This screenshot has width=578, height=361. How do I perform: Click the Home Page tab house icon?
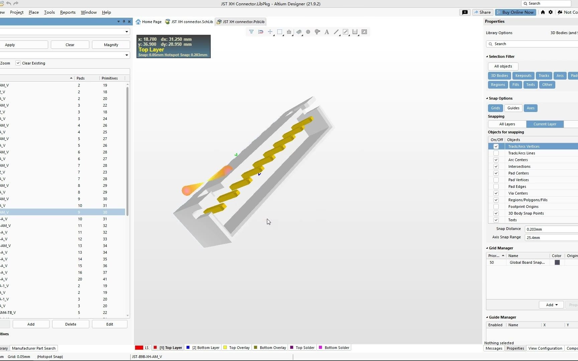138,22
